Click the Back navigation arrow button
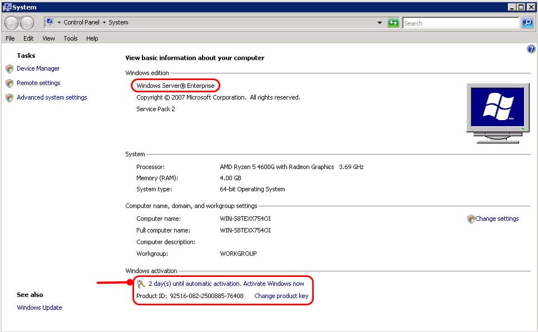The width and height of the screenshot is (538, 332). (x=11, y=23)
